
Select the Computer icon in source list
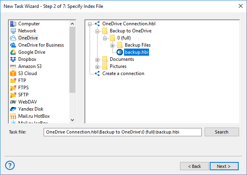tap(13, 24)
